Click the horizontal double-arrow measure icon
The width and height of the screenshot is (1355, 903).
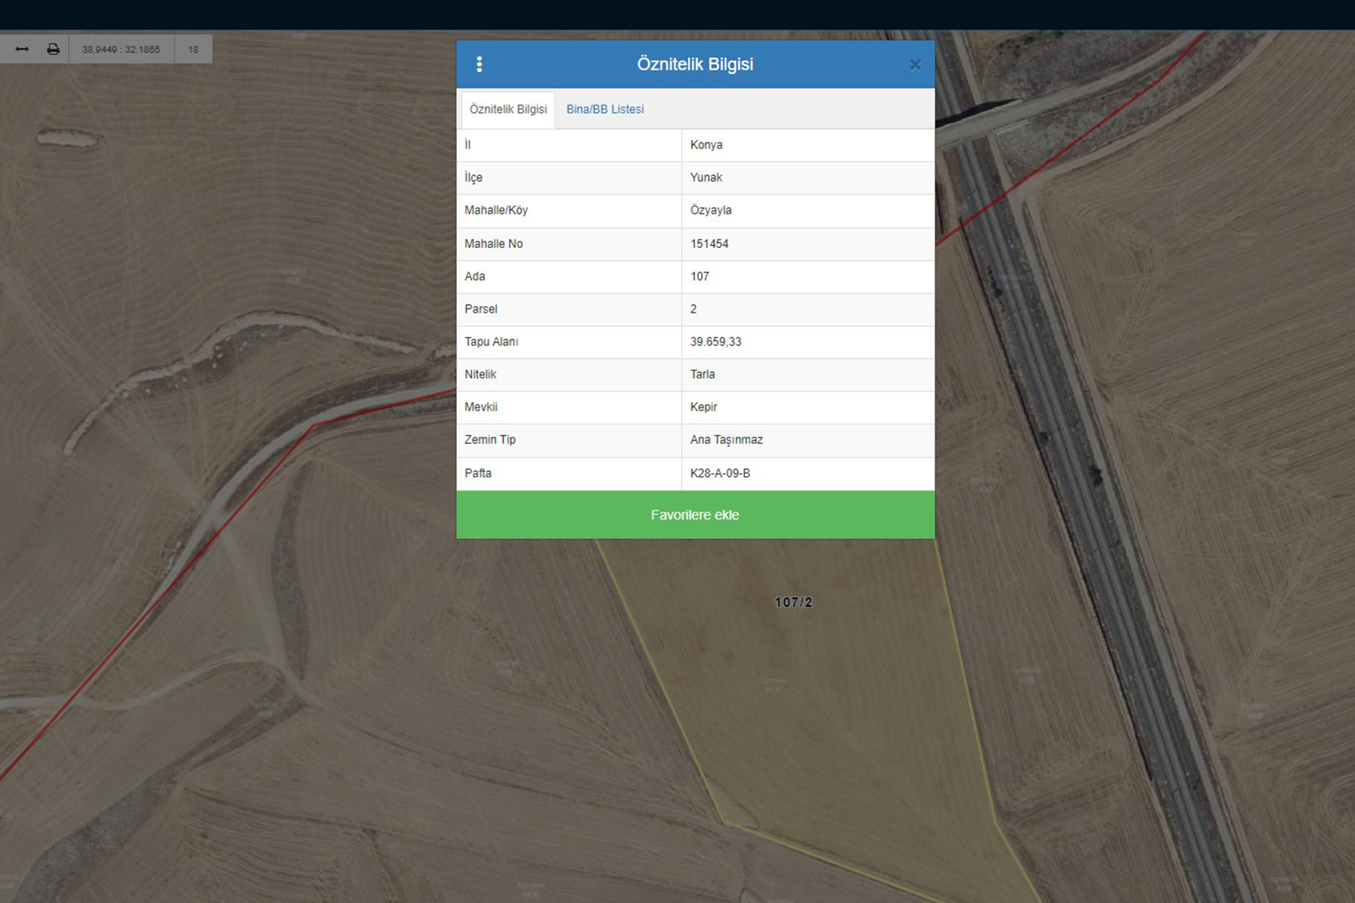(x=22, y=50)
